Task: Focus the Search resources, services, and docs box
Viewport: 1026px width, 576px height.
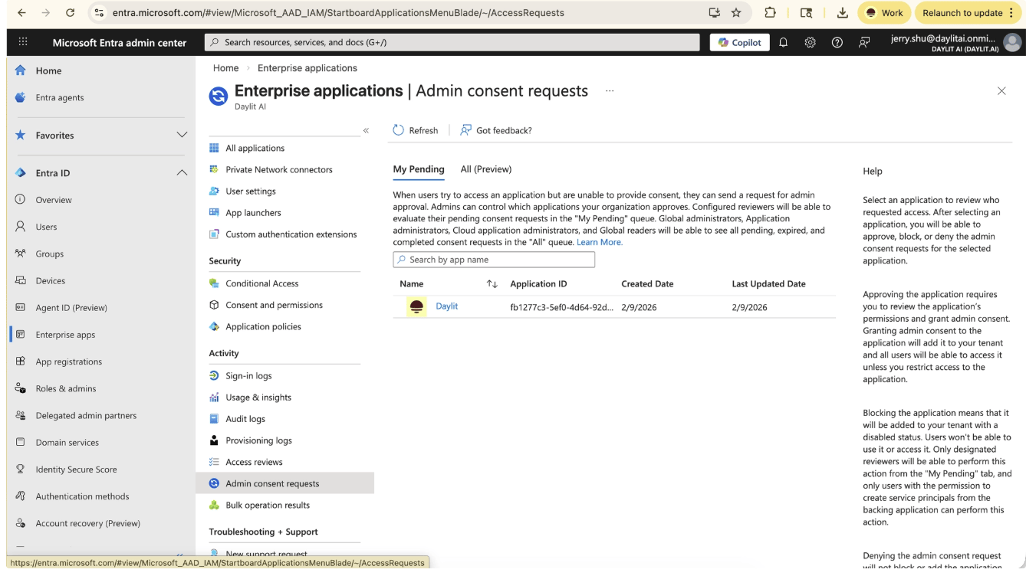Action: click(x=452, y=43)
